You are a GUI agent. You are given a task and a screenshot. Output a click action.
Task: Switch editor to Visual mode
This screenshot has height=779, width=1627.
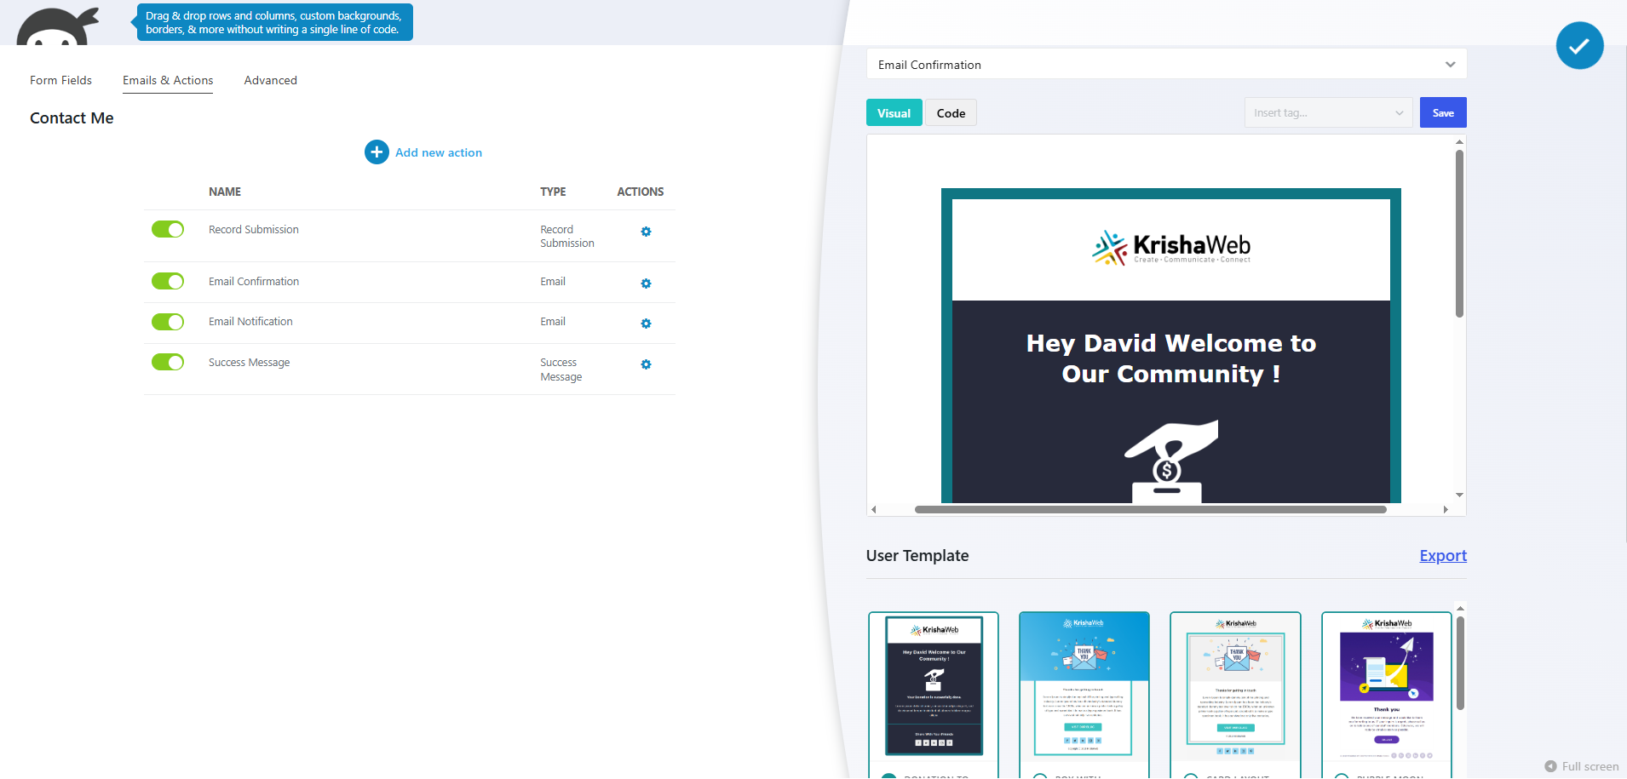894,113
